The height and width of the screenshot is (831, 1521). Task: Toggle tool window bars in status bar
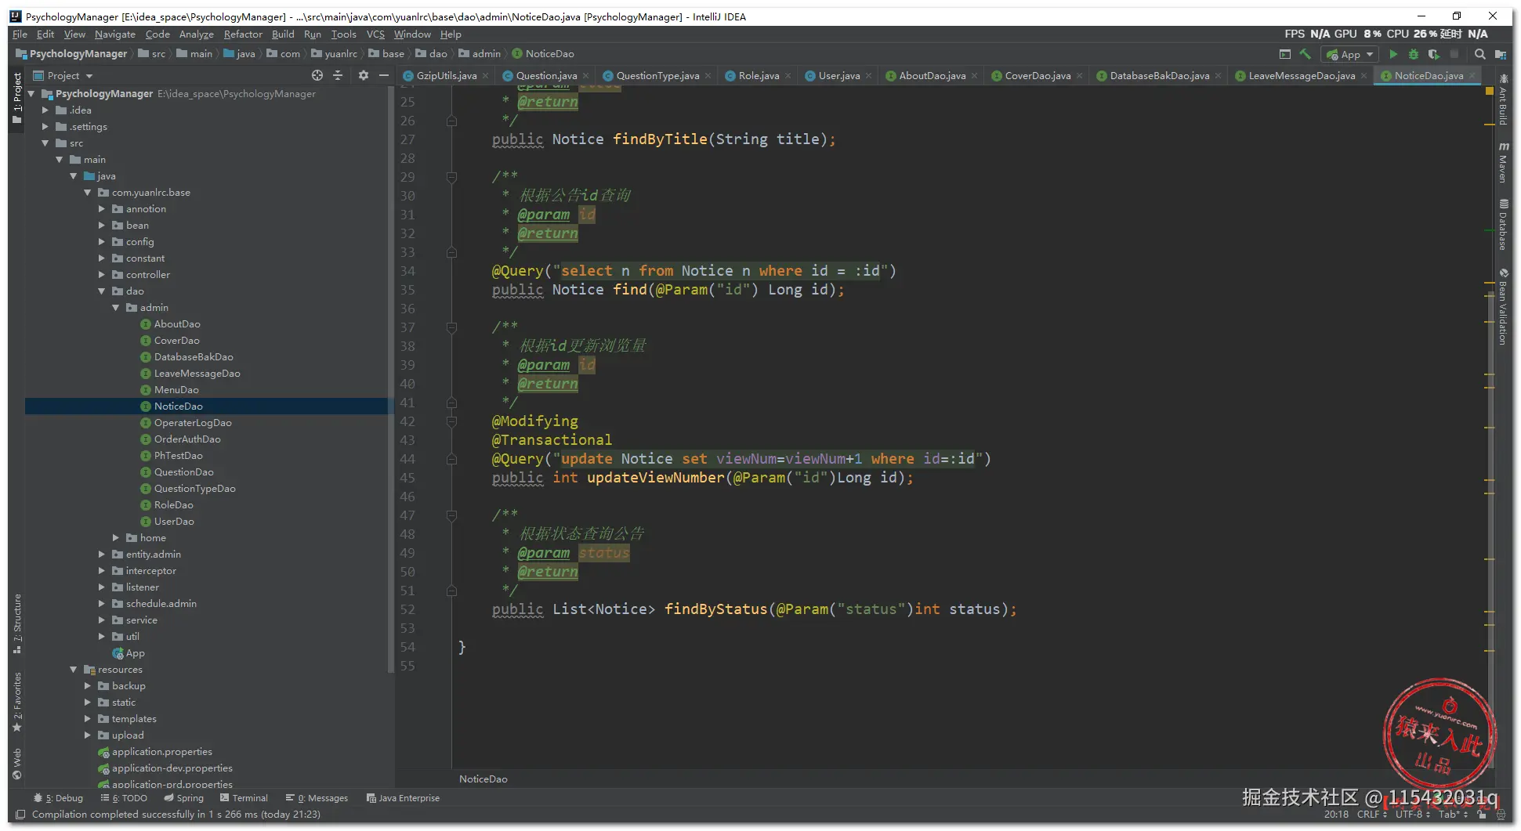20,815
